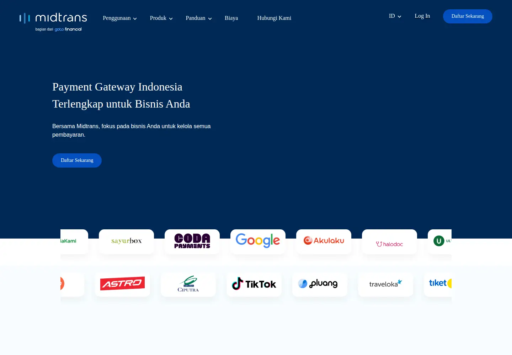Open the Halodoc logo card

pos(389,242)
